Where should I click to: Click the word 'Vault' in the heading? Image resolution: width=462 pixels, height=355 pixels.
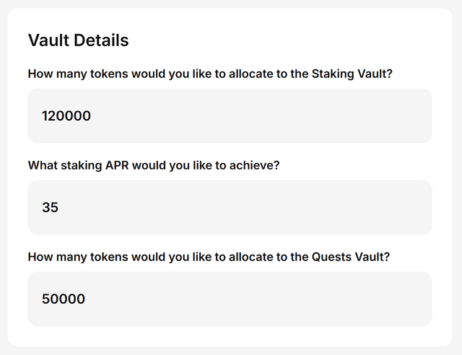pyautogui.click(x=46, y=40)
